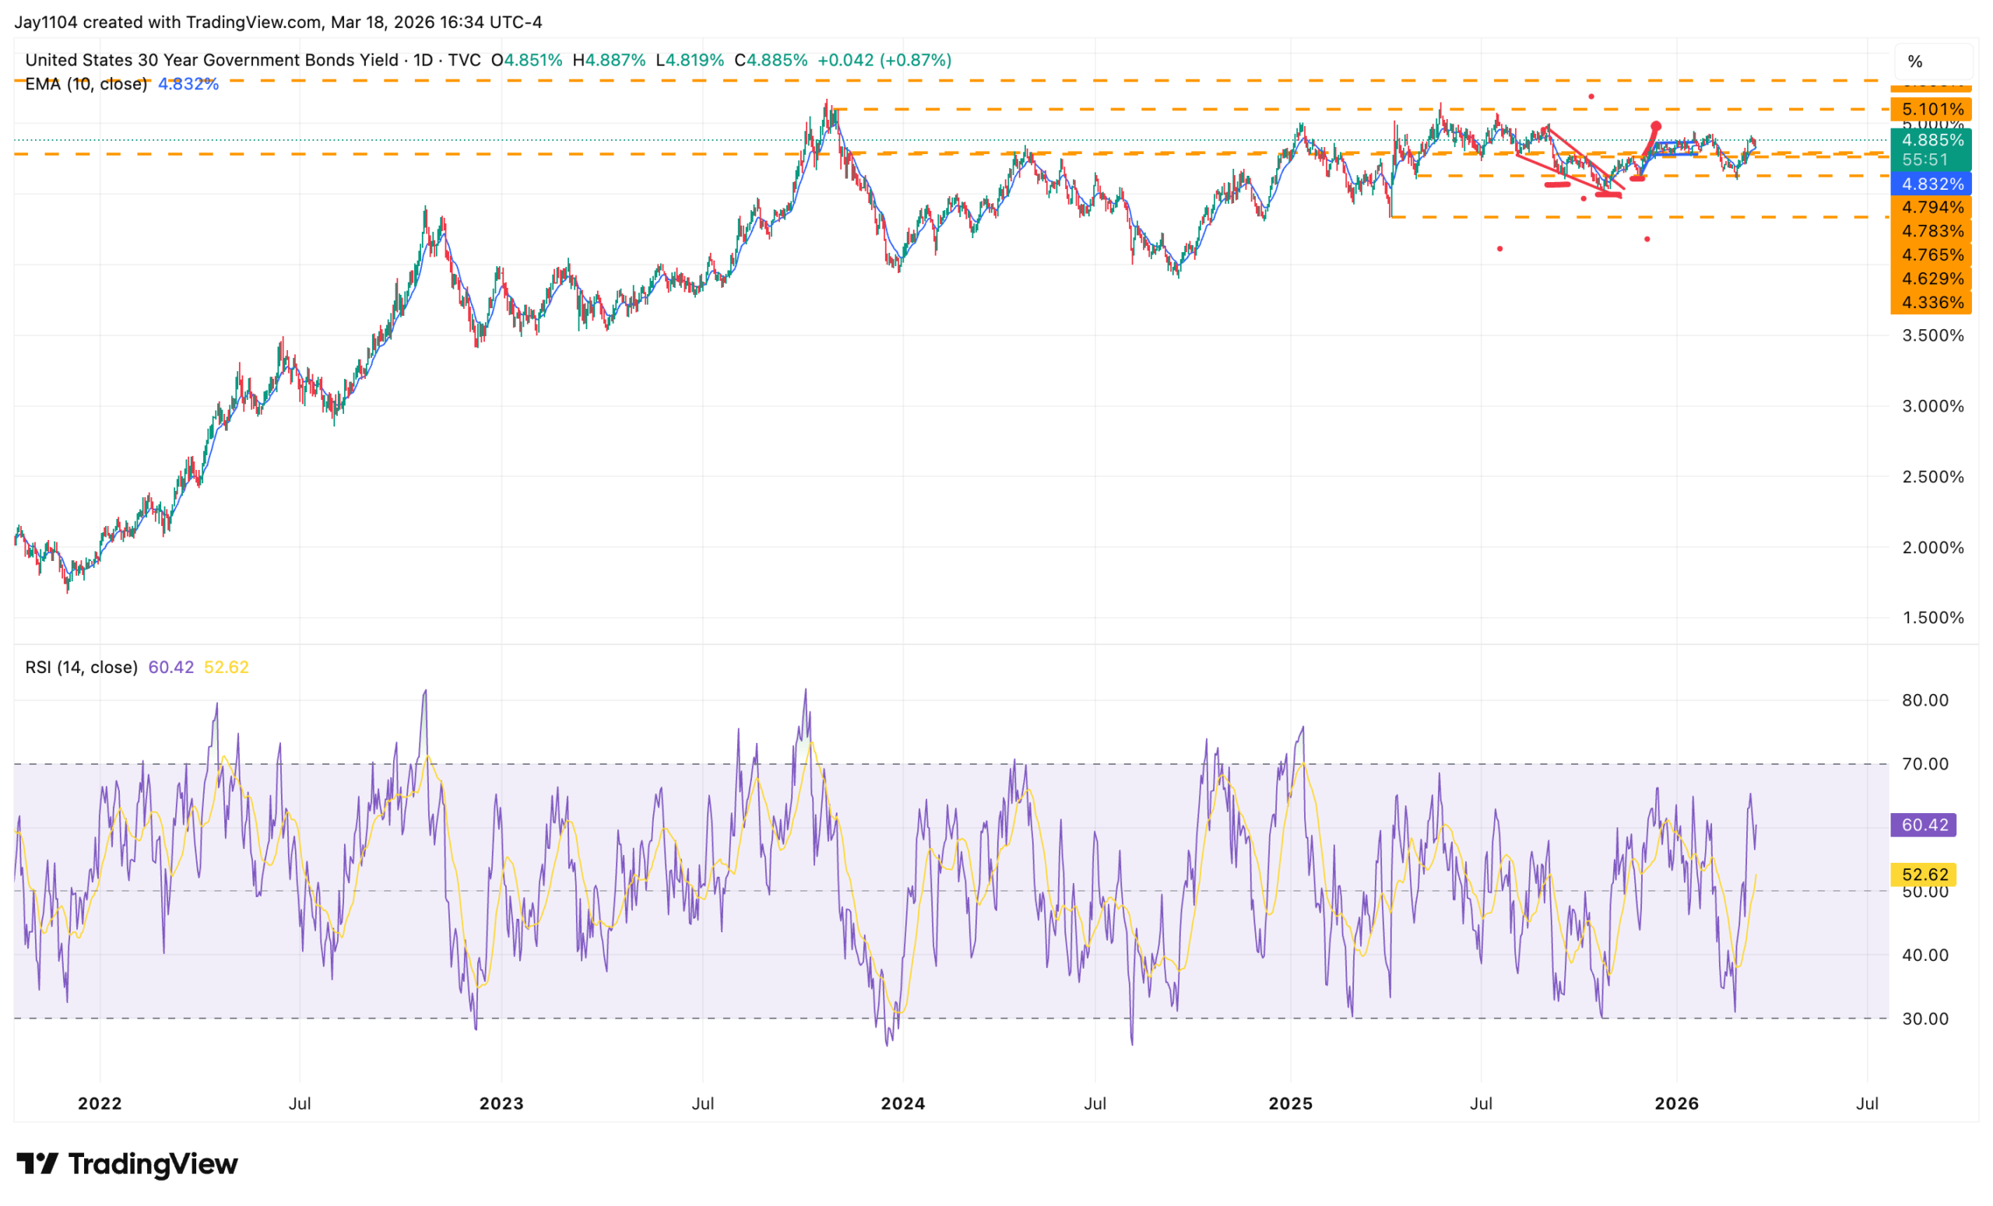Click the green 4.885% current price label
The image size is (1993, 1206).
[x=1931, y=140]
